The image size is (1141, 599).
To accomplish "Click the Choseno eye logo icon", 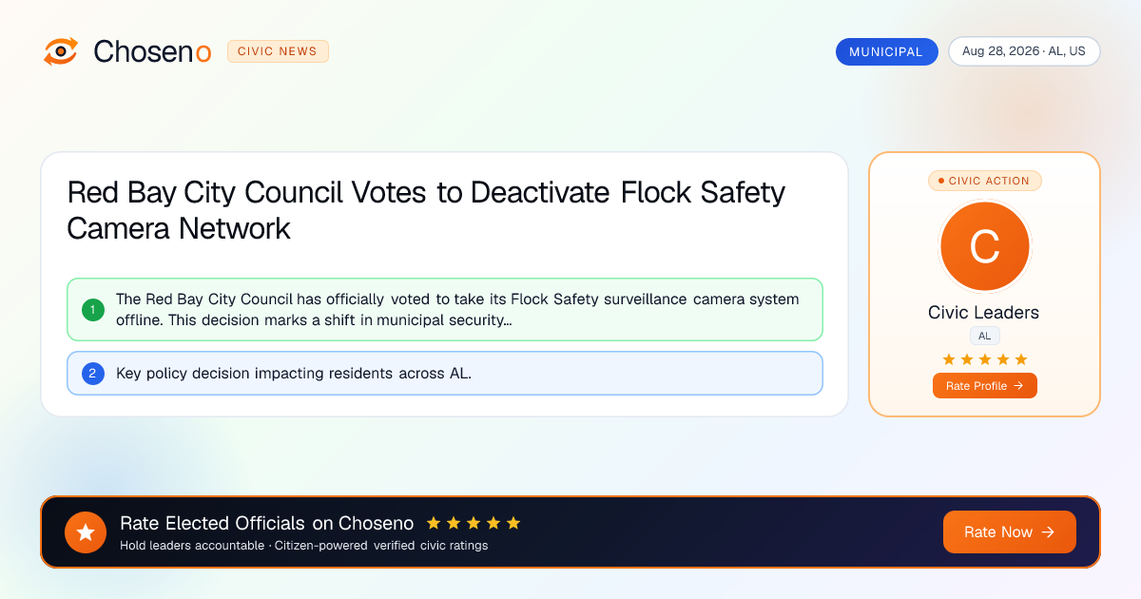I will tap(61, 51).
